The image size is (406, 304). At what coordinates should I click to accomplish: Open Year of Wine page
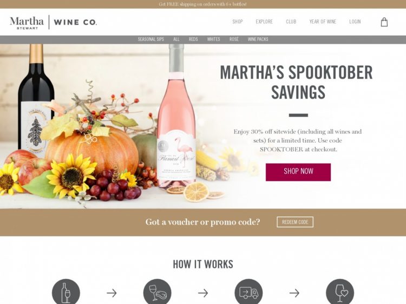point(323,22)
